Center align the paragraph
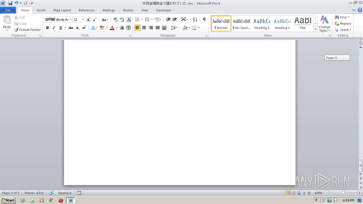The height and width of the screenshot is (204, 363). 144,28
